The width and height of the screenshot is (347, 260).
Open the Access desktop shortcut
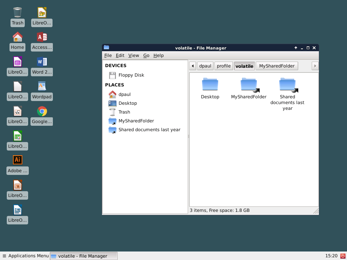(41, 37)
